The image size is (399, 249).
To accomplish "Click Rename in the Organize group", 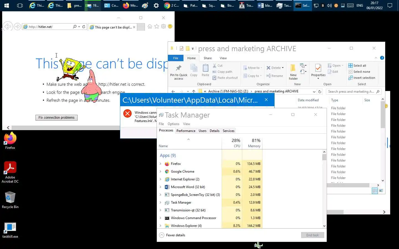I will coord(275,76).
